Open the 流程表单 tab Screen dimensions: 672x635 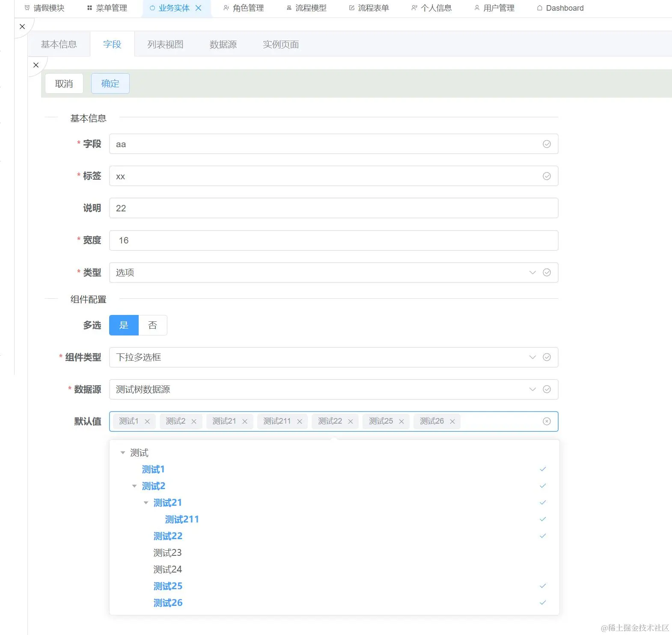pyautogui.click(x=369, y=8)
